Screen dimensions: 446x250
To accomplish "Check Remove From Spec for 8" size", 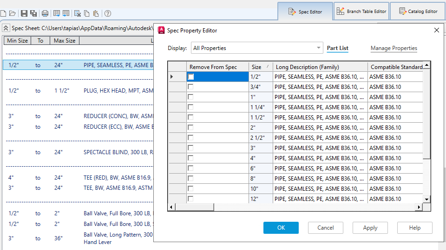I will click(x=190, y=179).
